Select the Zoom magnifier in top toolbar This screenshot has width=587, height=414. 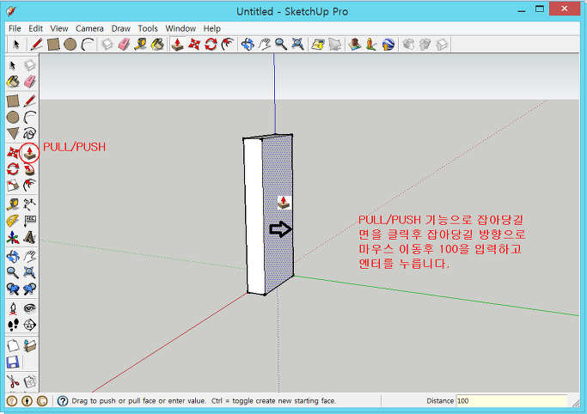coord(281,44)
